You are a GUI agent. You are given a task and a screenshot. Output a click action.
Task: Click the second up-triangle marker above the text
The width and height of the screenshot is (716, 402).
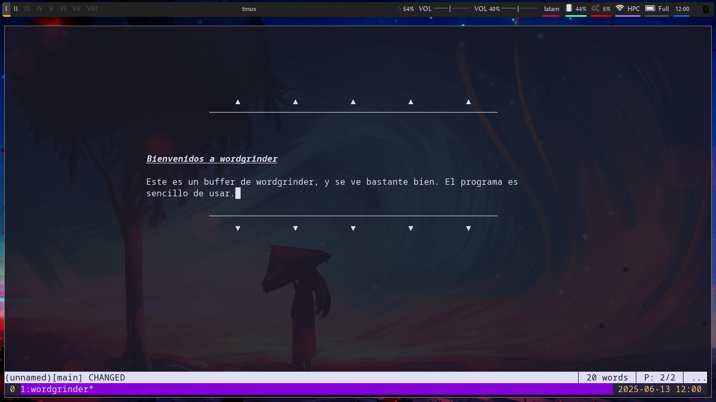tap(296, 102)
